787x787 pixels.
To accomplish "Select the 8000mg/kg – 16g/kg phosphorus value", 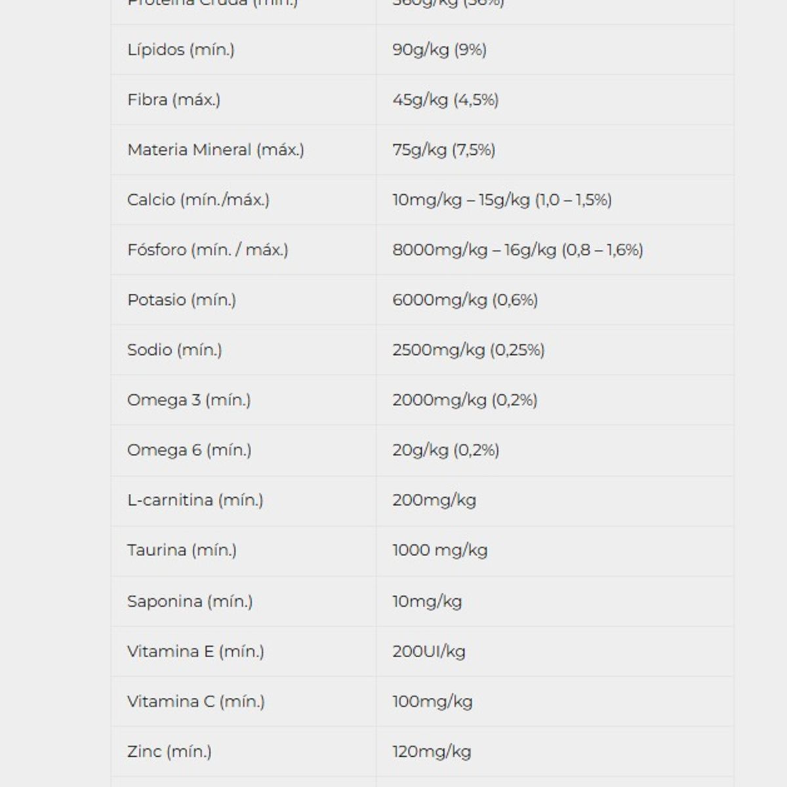I will [x=517, y=250].
